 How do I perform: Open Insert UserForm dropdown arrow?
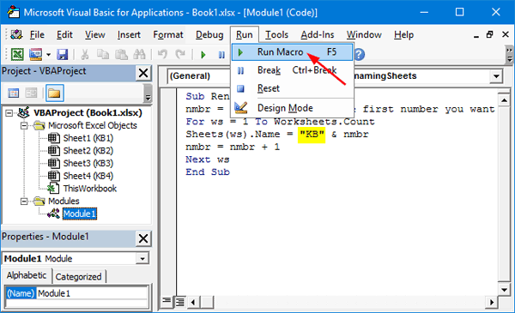pyautogui.click(x=48, y=55)
